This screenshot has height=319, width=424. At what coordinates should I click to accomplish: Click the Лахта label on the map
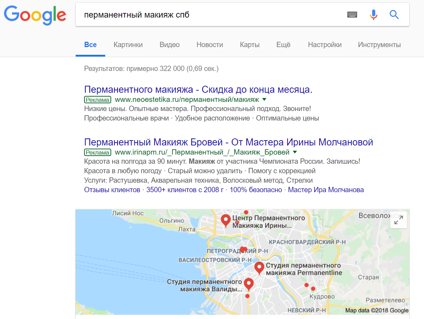click(x=187, y=229)
